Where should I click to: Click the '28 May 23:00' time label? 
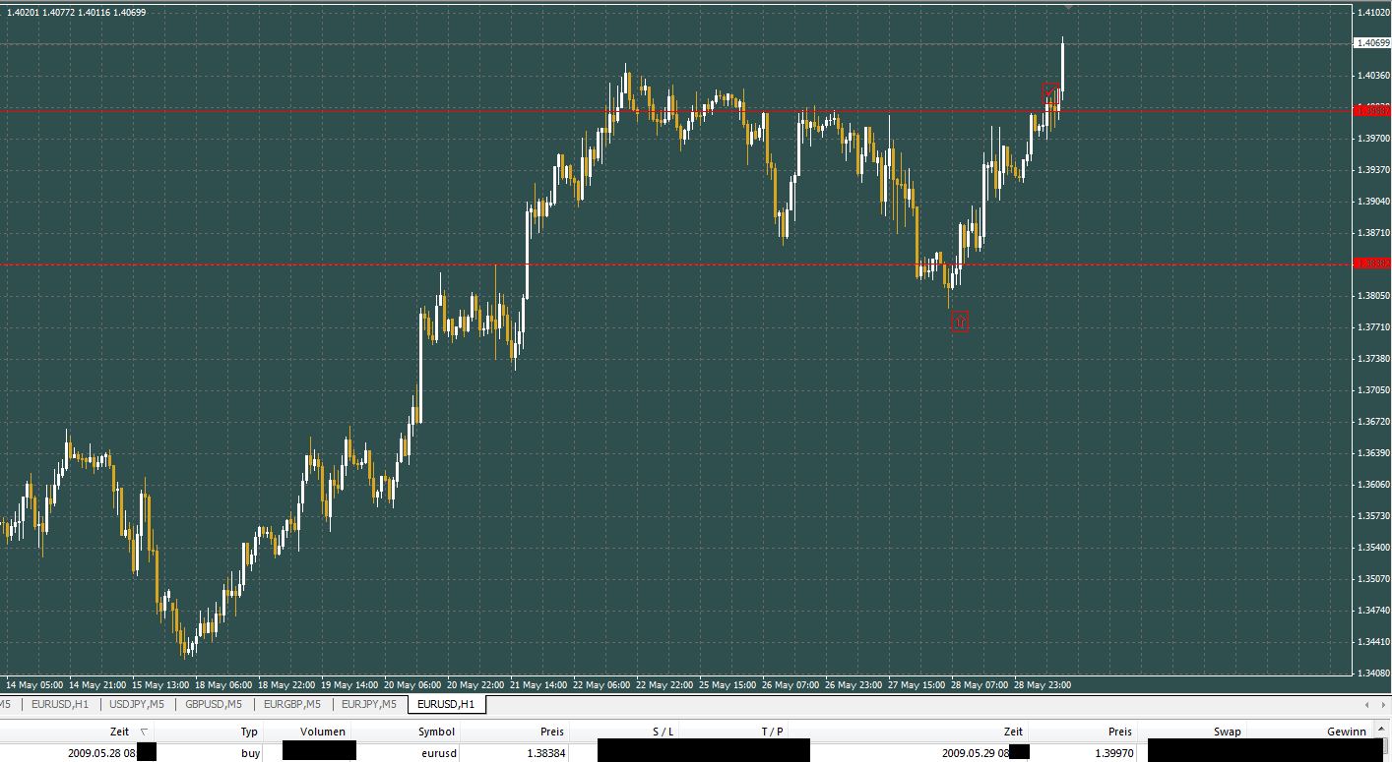point(1043,684)
